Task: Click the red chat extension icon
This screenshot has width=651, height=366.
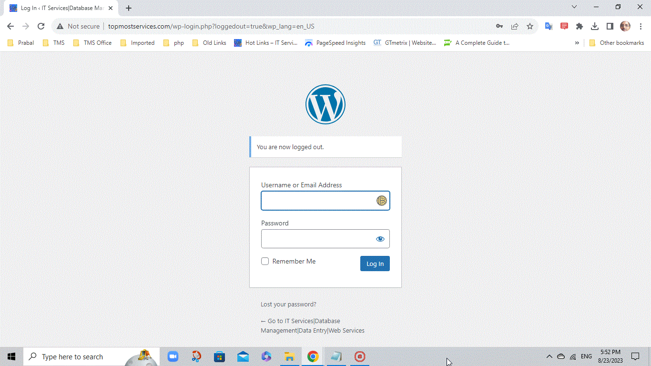Action: click(x=564, y=26)
